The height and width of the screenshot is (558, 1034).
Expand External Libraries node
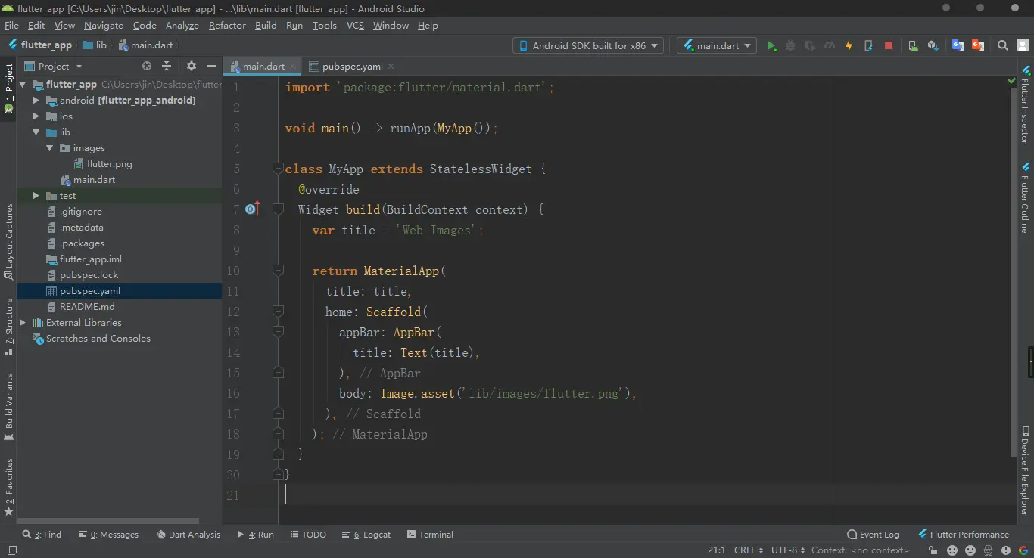click(x=23, y=323)
